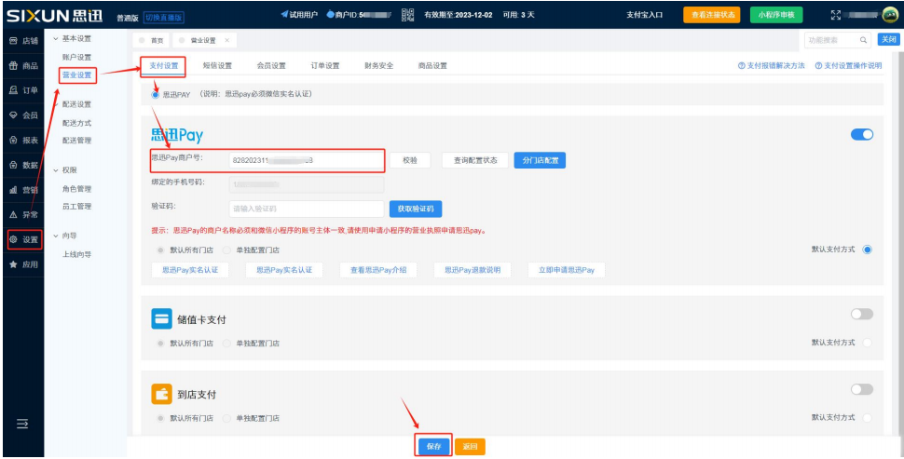Click the 思迅Pay logo
Image resolution: width=904 pixels, height=459 pixels.
(177, 135)
